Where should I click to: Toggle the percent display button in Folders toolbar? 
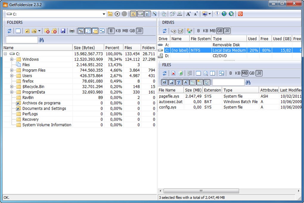[81, 31]
